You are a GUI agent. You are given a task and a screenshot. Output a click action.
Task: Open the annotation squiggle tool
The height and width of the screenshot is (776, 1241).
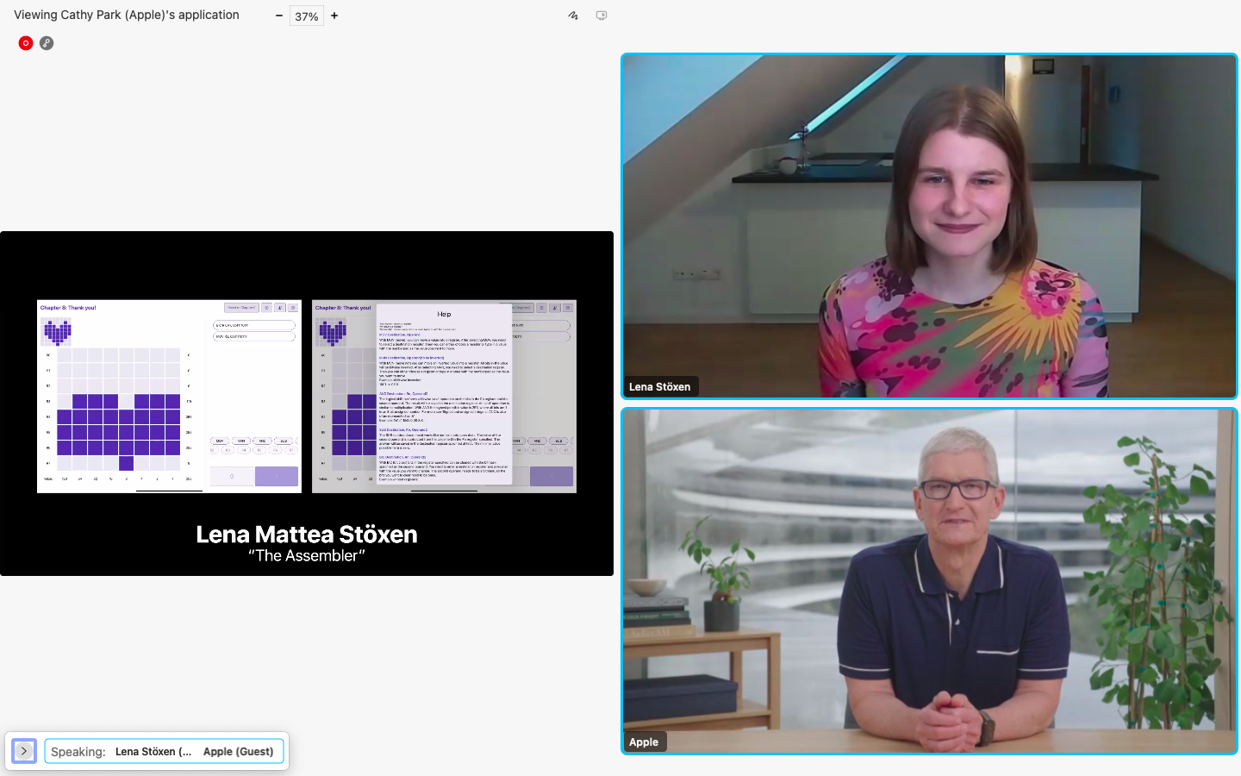click(x=573, y=16)
